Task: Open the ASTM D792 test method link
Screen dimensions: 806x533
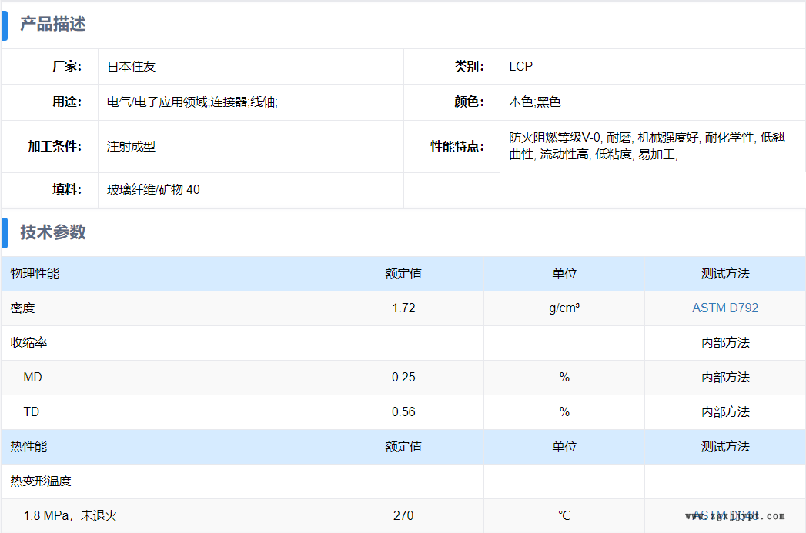Action: pos(724,308)
